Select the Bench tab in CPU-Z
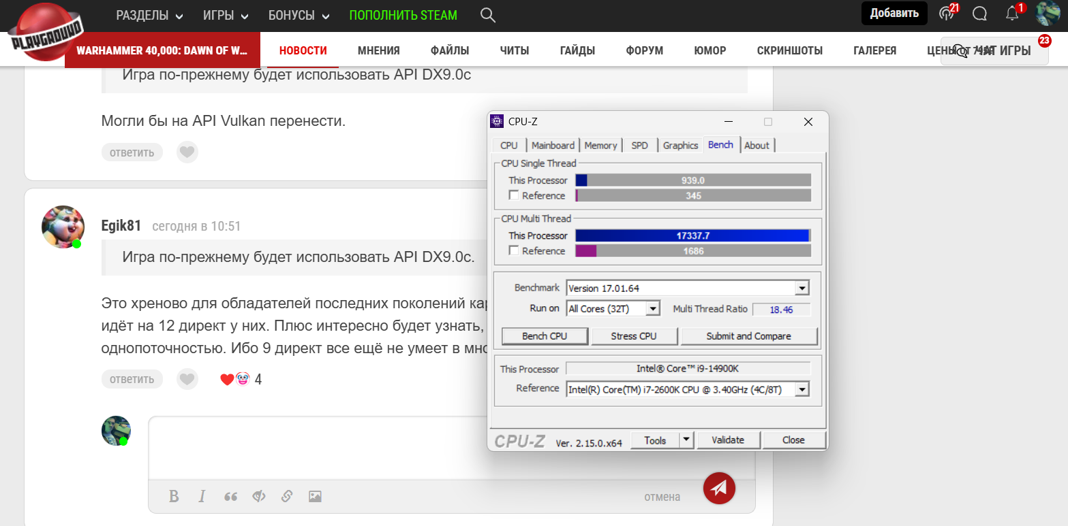This screenshot has width=1068, height=526. point(720,144)
